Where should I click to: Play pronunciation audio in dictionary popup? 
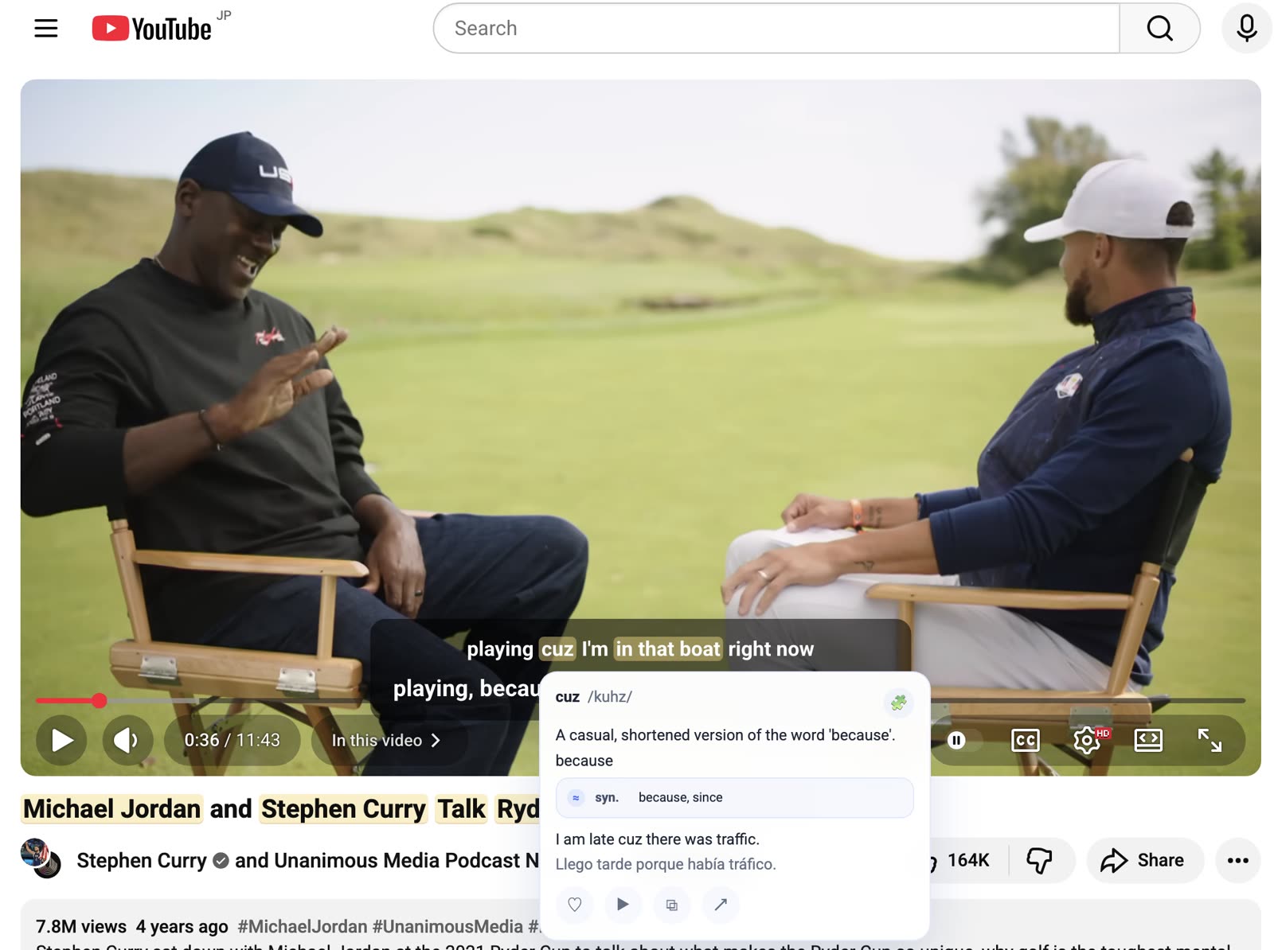tap(623, 905)
